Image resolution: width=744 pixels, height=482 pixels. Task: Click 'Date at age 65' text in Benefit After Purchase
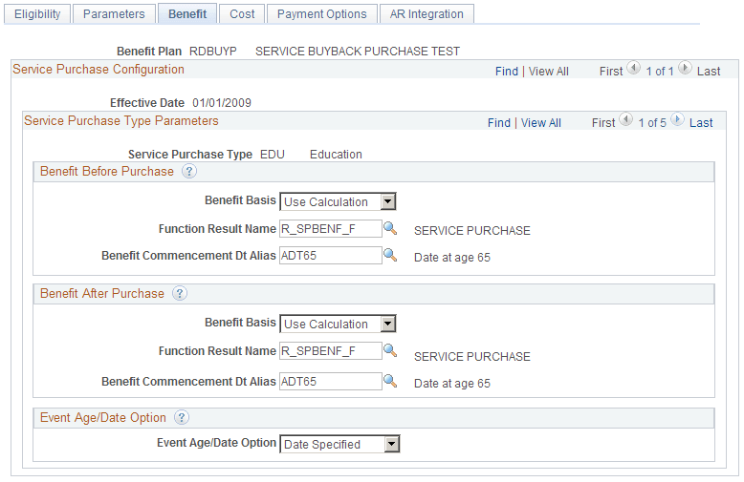point(452,384)
